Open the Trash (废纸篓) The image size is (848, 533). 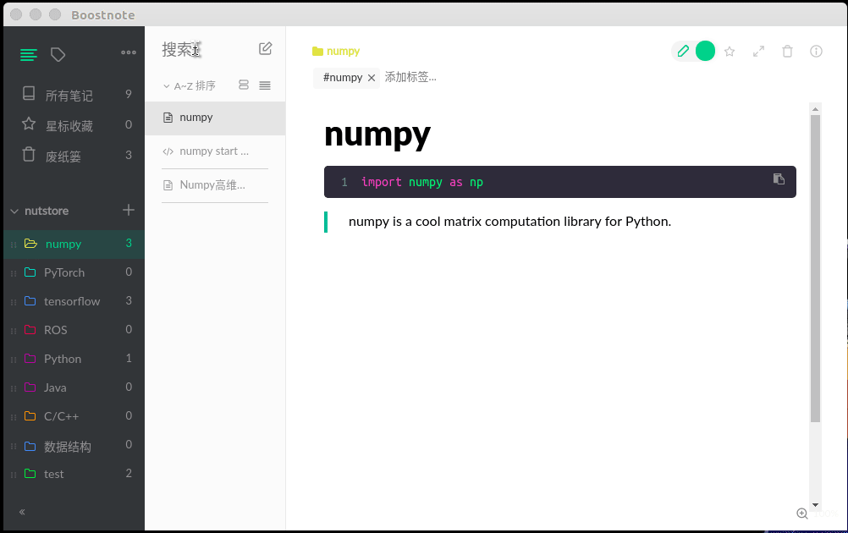point(74,155)
